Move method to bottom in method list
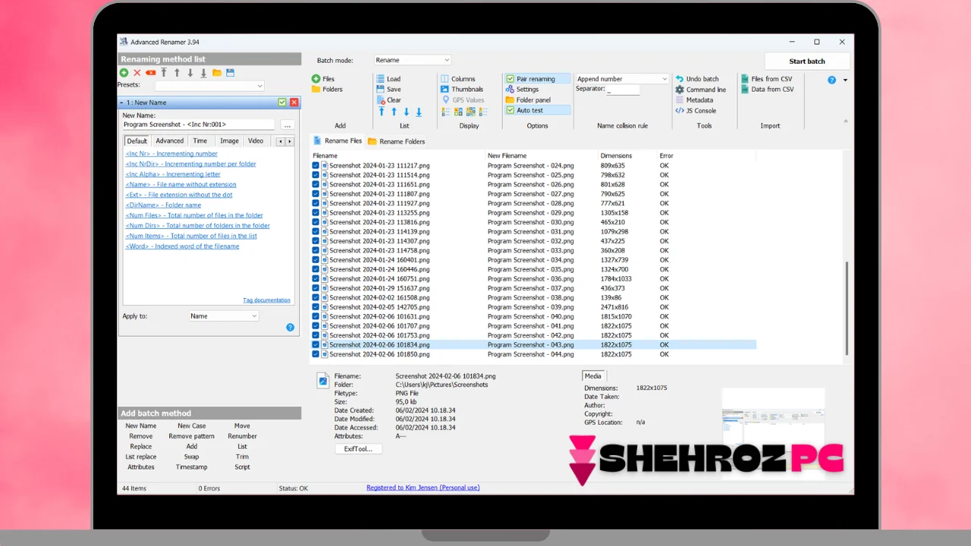This screenshot has height=546, width=971. 203,73
